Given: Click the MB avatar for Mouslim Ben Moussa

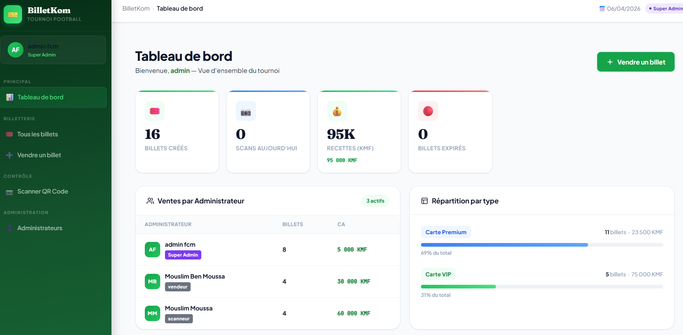Looking at the screenshot, I should pyautogui.click(x=153, y=281).
